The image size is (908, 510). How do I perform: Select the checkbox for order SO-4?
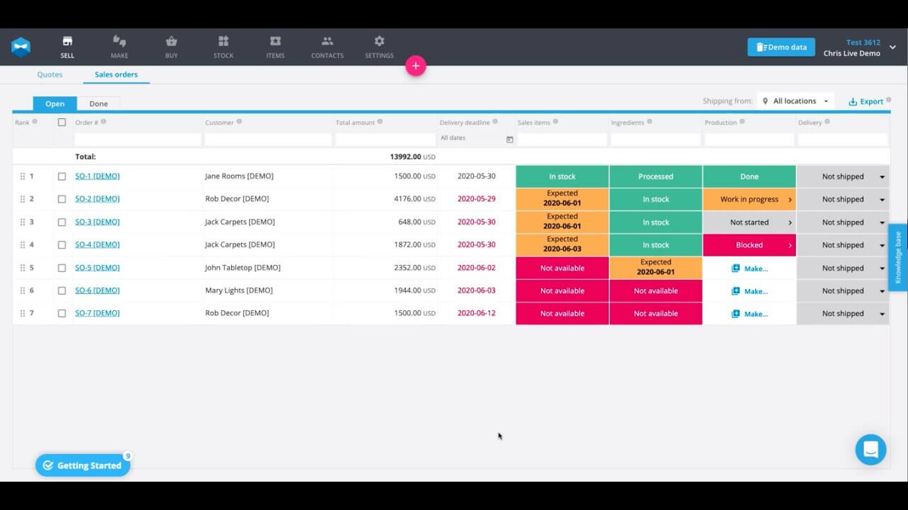62,244
